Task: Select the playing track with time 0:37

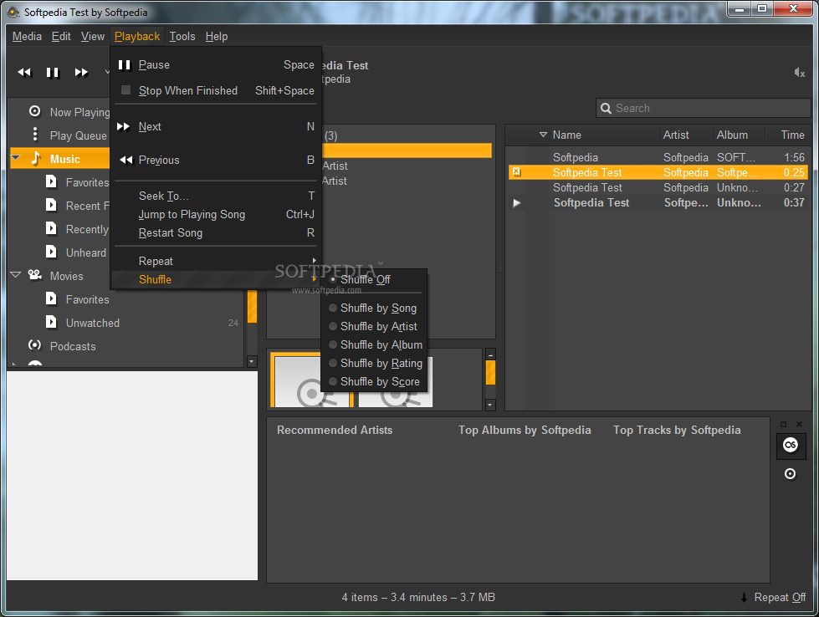Action: point(658,202)
